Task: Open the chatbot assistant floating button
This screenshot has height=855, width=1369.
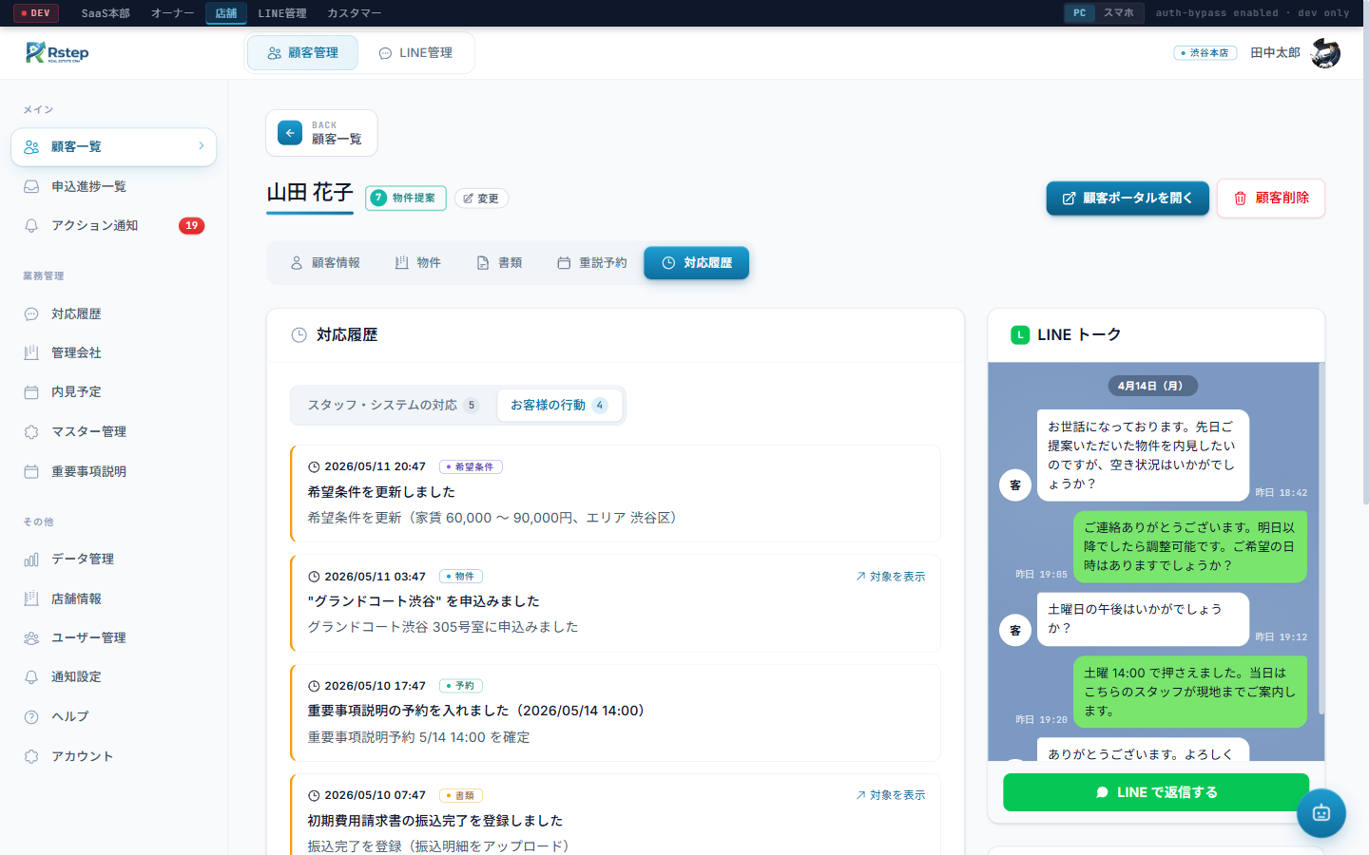Action: click(1321, 813)
